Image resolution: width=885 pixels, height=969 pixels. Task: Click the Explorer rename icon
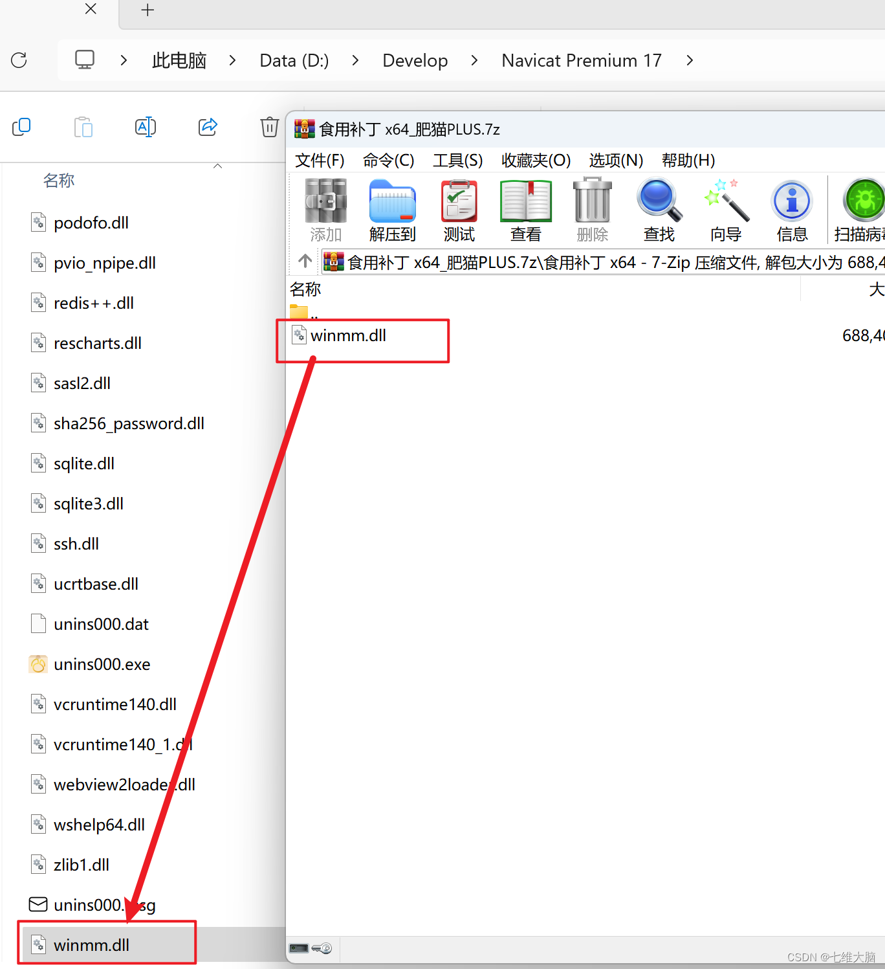pos(146,127)
